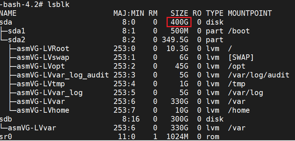Select the '349.5G' size value
The image size is (295, 141).
175,40
